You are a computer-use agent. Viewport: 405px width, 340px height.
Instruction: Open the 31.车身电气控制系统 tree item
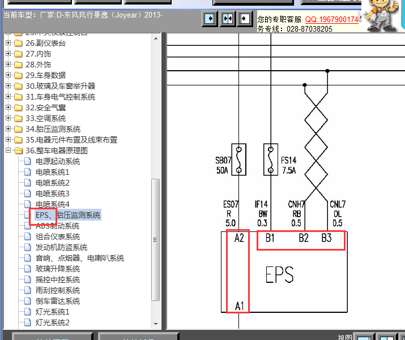(x=61, y=97)
